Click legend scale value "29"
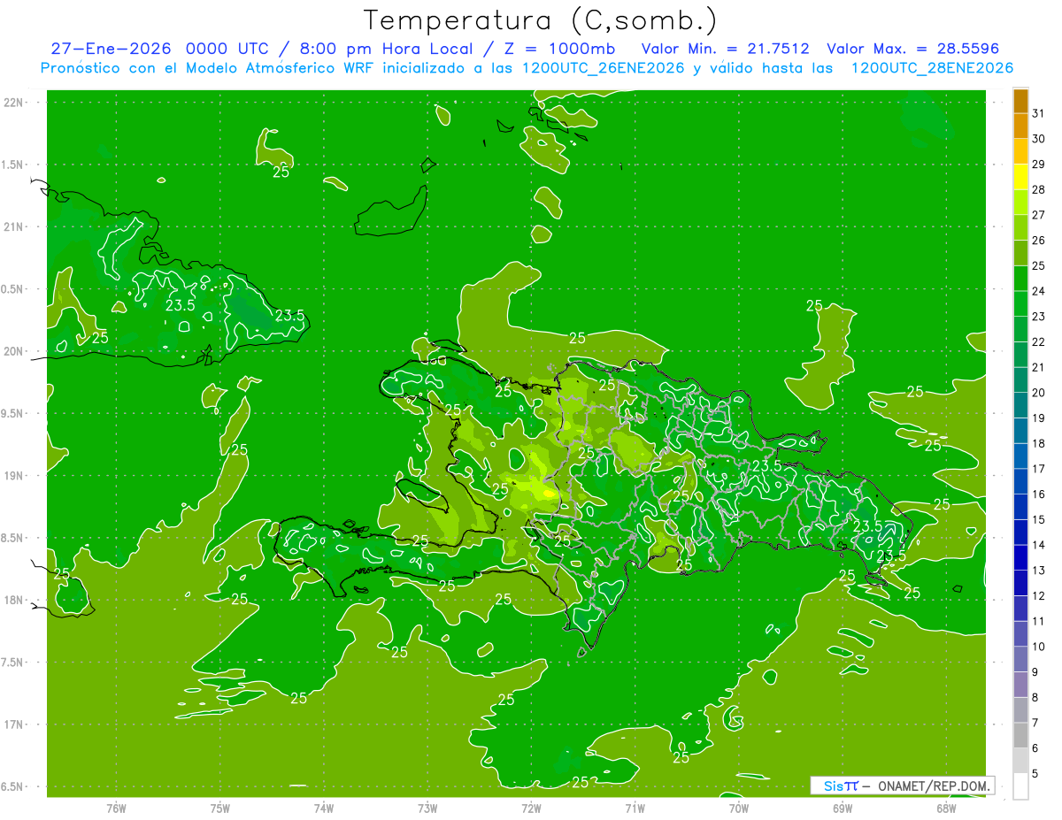This screenshot has width=1062, height=820. (1039, 165)
